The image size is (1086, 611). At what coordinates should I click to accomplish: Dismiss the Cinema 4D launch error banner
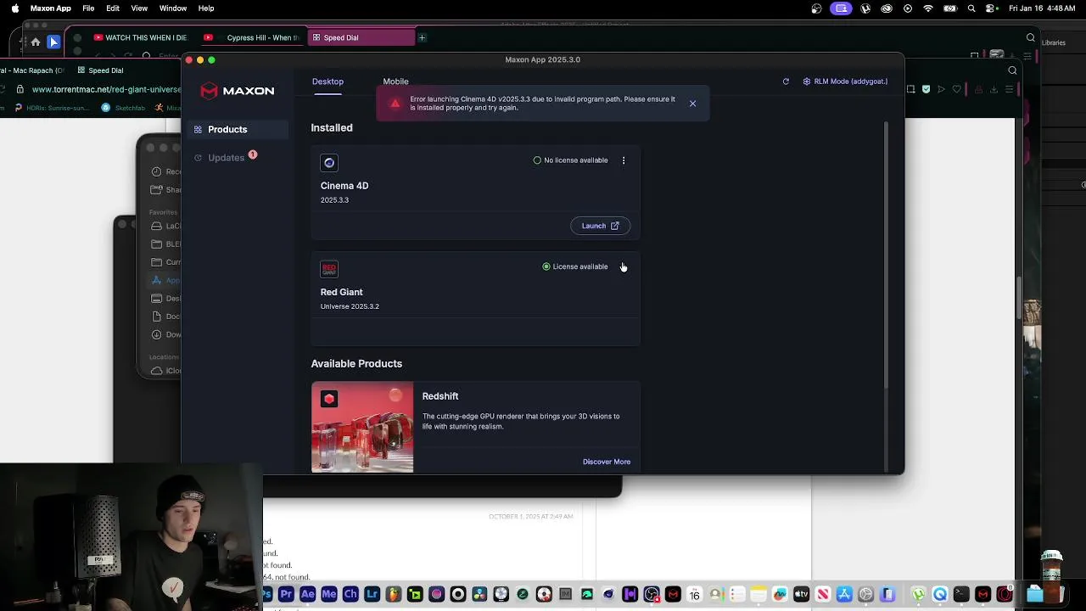[x=692, y=104]
